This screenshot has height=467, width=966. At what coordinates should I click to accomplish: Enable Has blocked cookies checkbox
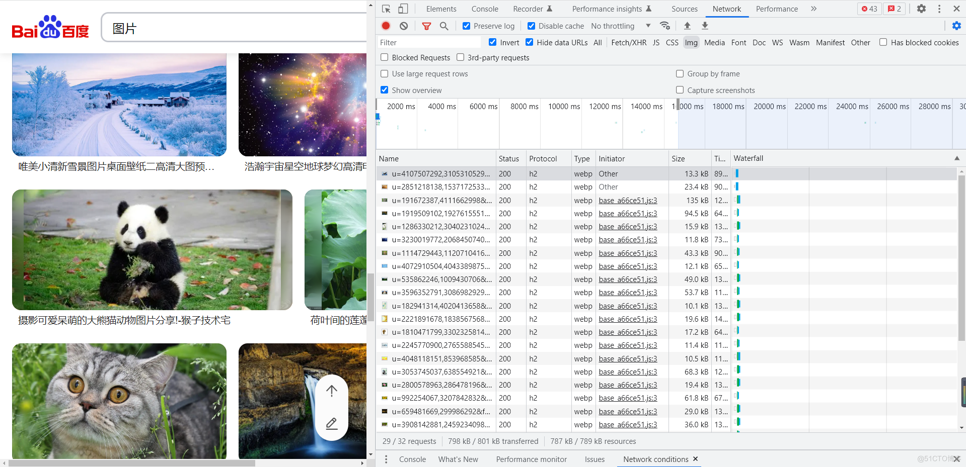[x=883, y=42]
